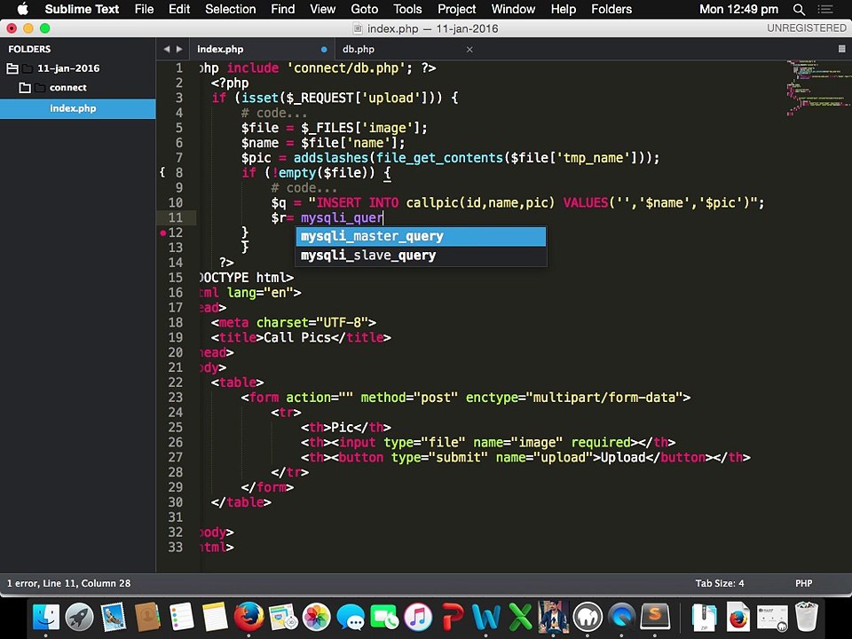Image resolution: width=852 pixels, height=639 pixels.
Task: Open the Notification Center menu bar icon
Action: 826,10
